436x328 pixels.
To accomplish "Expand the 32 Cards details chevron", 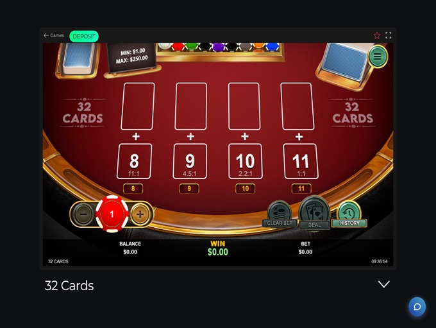I will (383, 284).
